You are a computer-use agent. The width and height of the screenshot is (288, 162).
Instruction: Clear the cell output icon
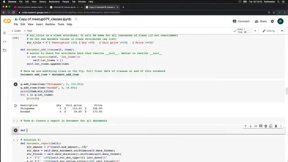point(16,106)
